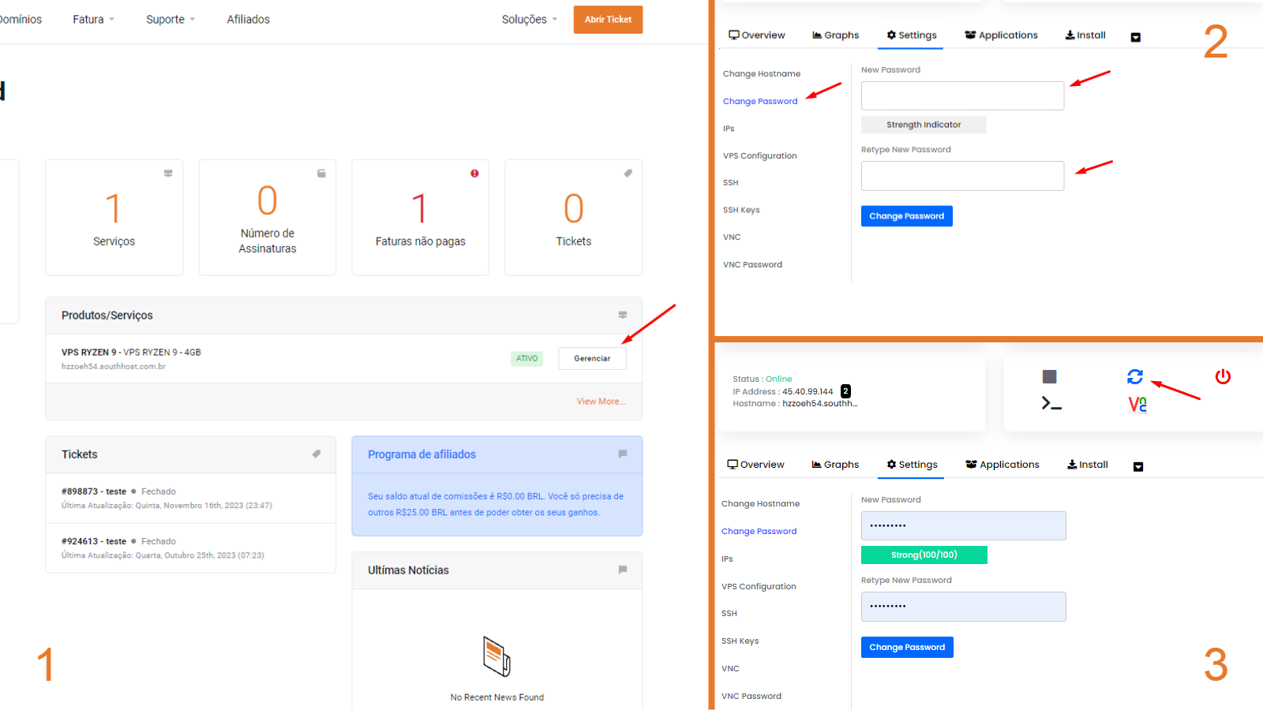
Task: Click the red power off icon
Action: point(1223,377)
